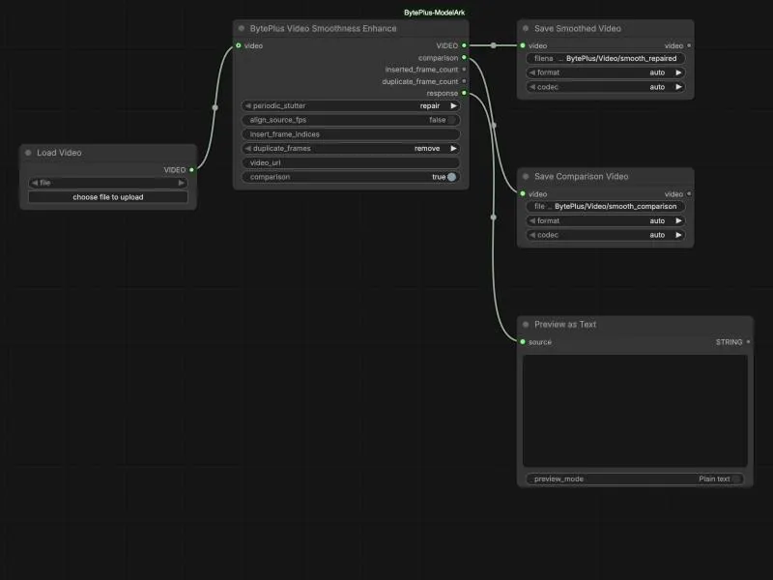
Task: Toggle the comparison true switch
Action: pos(451,177)
